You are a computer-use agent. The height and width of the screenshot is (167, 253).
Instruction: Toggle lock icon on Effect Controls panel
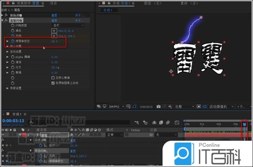pos(13,3)
